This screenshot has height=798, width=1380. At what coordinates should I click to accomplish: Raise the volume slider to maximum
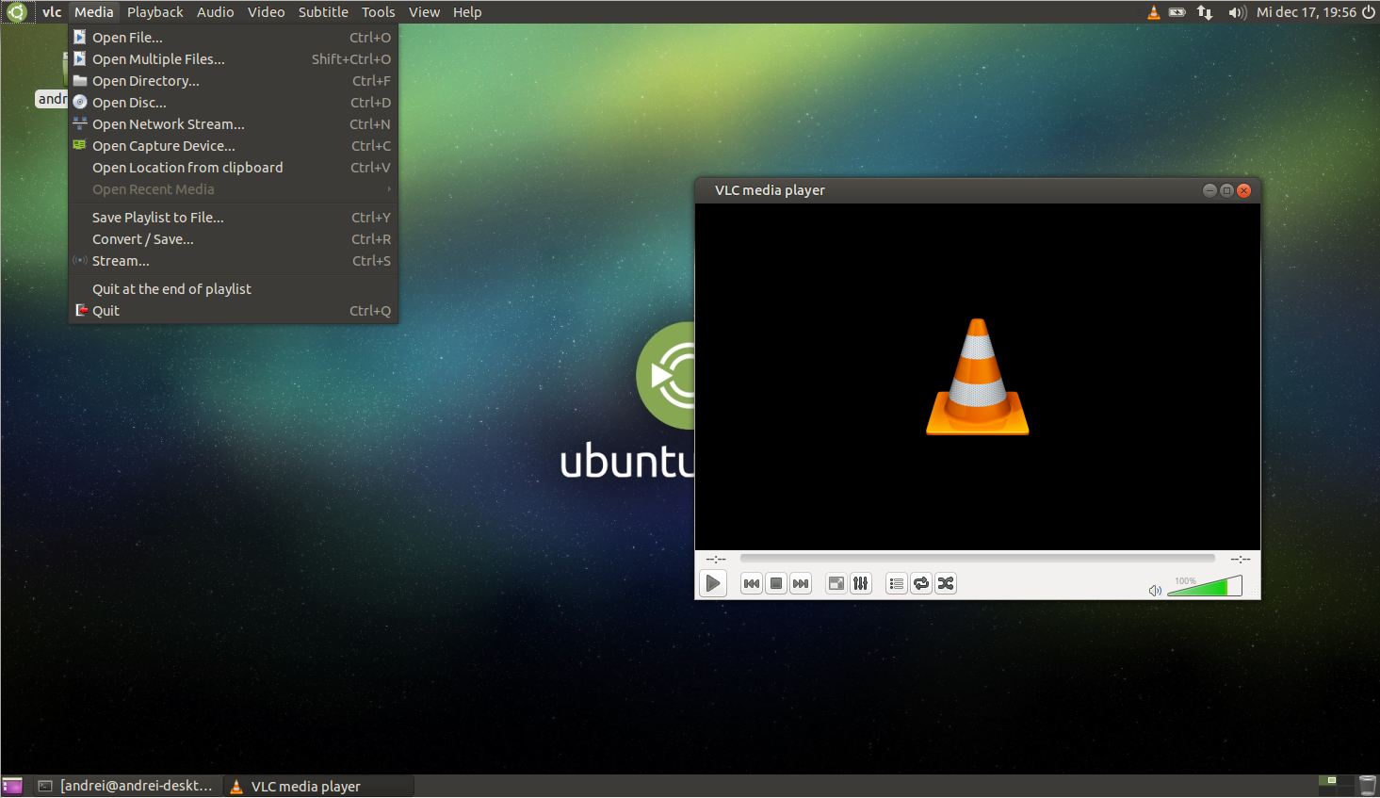1236,586
